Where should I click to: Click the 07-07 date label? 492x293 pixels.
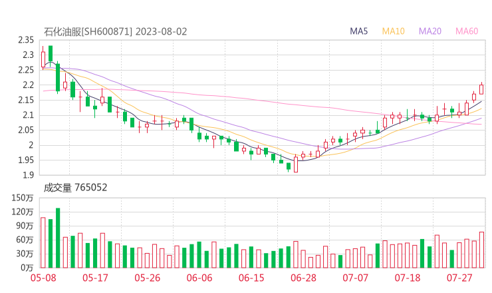coord(355,278)
